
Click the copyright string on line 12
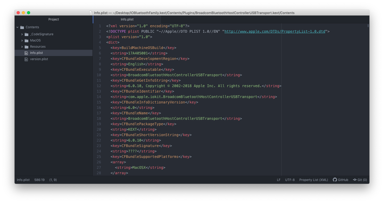coord(195,86)
